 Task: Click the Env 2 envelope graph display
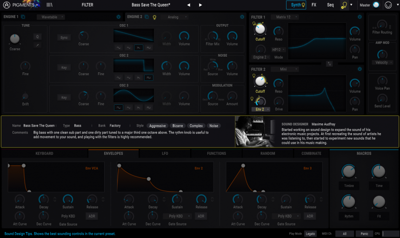[165, 177]
